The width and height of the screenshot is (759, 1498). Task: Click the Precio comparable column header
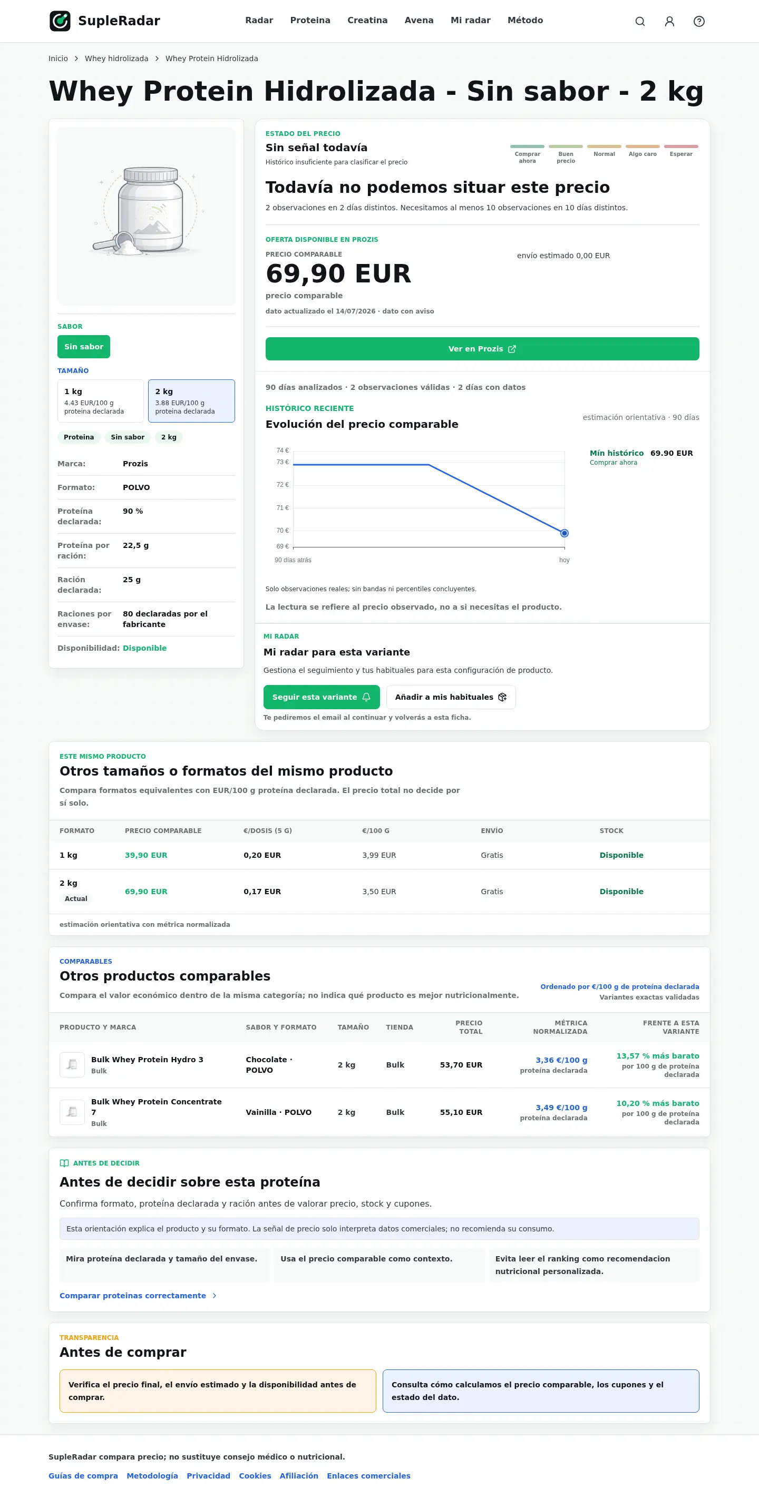[x=163, y=831]
